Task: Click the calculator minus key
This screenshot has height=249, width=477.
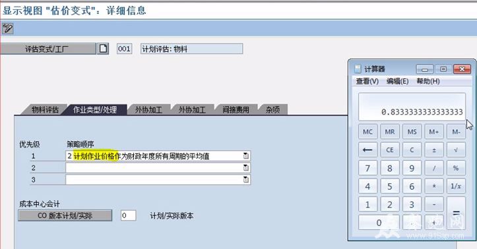Action: pyautogui.click(x=434, y=204)
